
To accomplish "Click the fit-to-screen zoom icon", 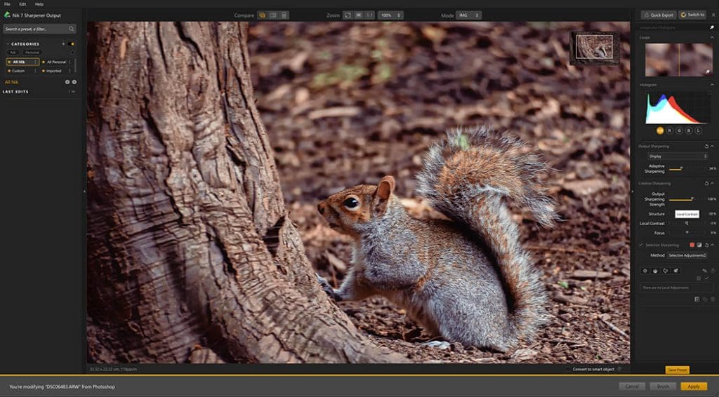I will [348, 15].
